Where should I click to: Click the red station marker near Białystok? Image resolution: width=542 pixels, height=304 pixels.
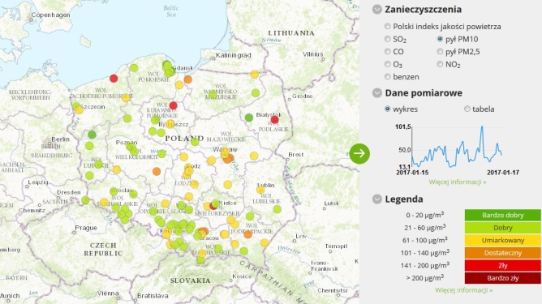point(275,120)
